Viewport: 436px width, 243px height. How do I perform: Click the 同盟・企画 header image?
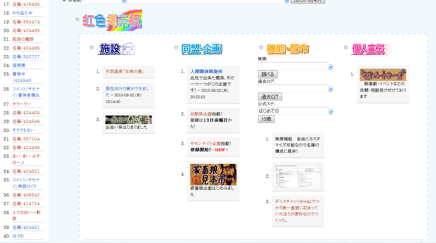(x=202, y=48)
